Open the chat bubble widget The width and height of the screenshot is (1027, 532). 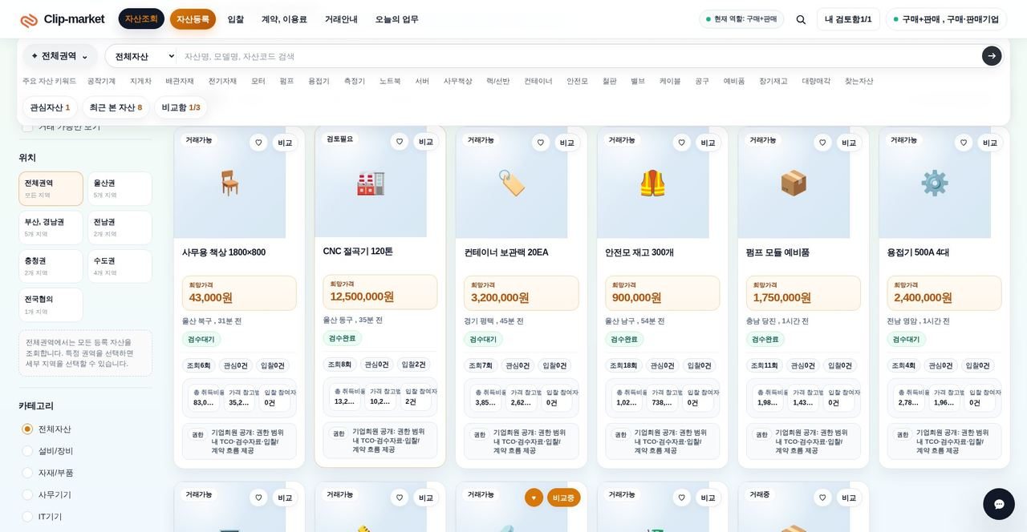coord(999,504)
